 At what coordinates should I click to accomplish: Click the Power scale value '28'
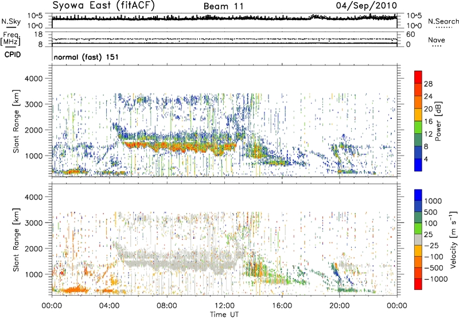click(428, 84)
